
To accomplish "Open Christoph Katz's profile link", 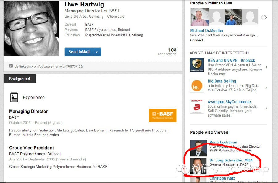I will [222, 178].
